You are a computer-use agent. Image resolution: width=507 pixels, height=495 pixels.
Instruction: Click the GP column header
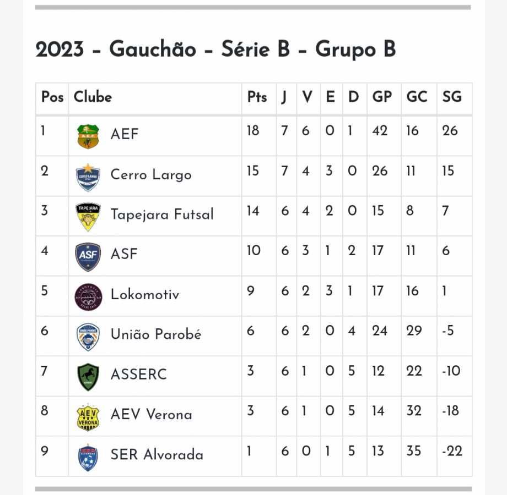[382, 97]
